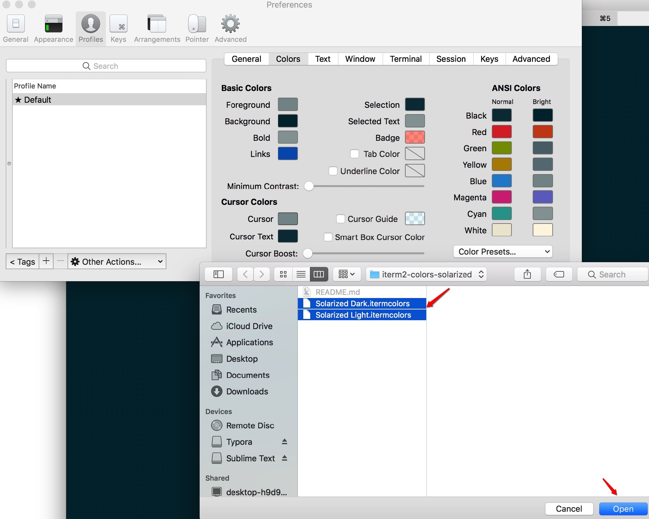
Task: Click the share icon in file dialog
Action: tap(527, 274)
